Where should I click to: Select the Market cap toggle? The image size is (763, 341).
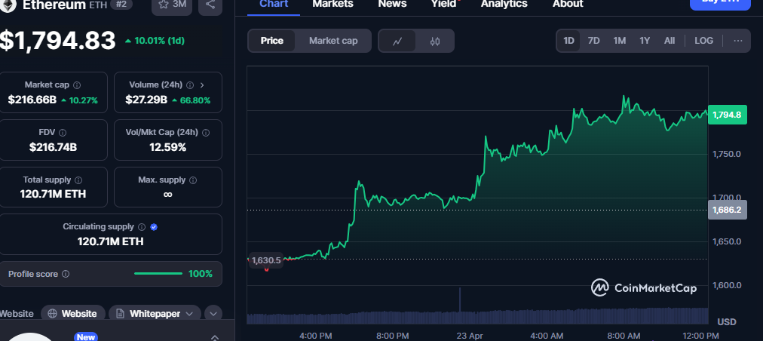333,41
